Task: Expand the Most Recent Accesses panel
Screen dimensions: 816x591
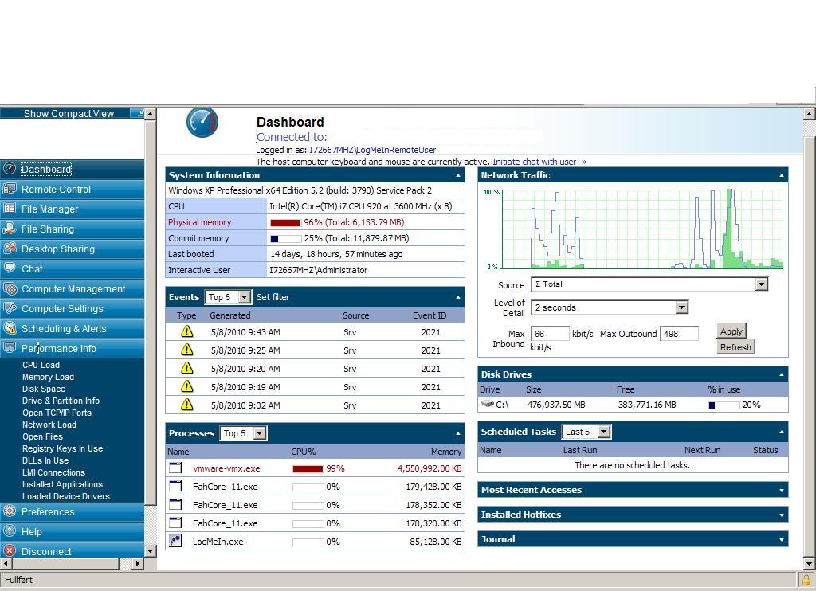Action: point(781,491)
